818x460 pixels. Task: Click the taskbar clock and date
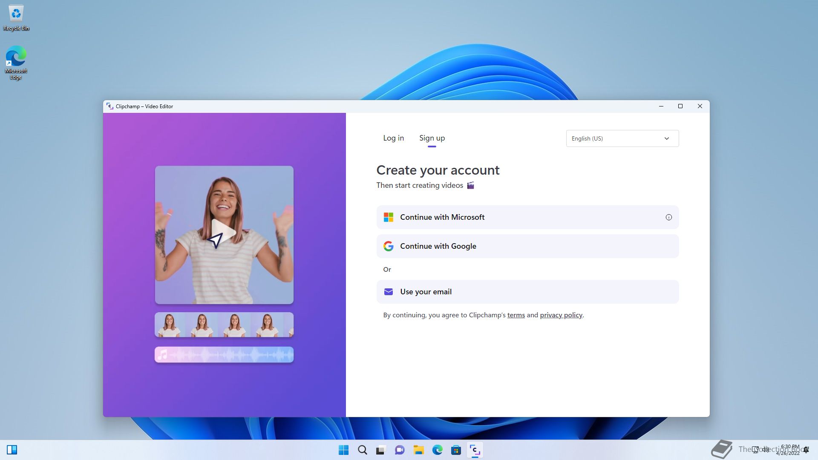click(787, 450)
